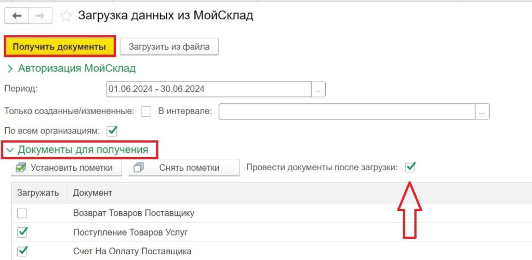Click 'Установить пометки' button with check icon
Screen dimensions: 532x260
[x=65, y=168]
